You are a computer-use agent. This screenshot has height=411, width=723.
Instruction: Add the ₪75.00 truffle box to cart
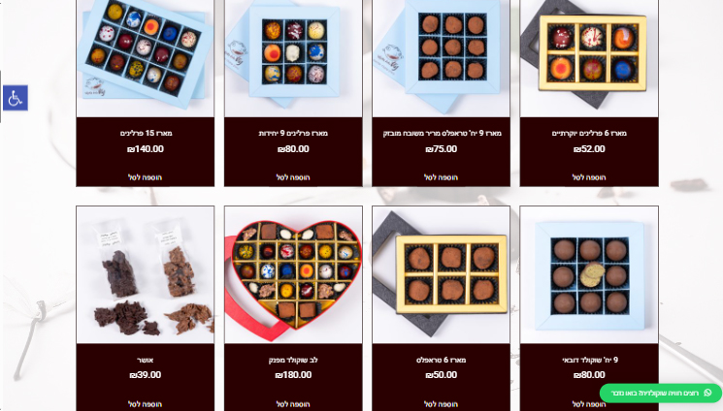click(441, 177)
